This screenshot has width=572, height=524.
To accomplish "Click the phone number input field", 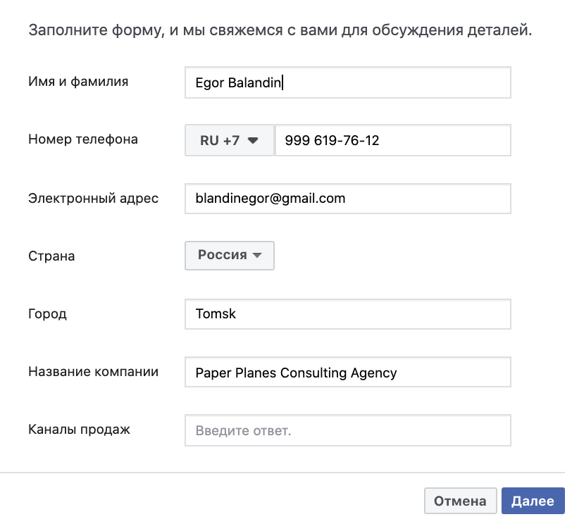I will 392,141.
